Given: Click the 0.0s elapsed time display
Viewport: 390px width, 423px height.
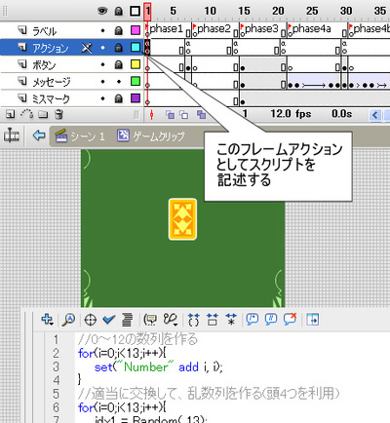Looking at the screenshot, I should (x=341, y=114).
